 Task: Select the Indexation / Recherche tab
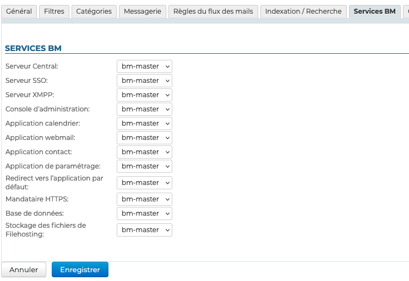[x=303, y=12]
